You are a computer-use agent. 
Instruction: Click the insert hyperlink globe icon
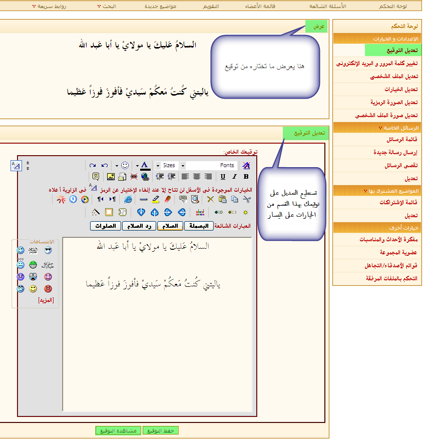[145, 176]
